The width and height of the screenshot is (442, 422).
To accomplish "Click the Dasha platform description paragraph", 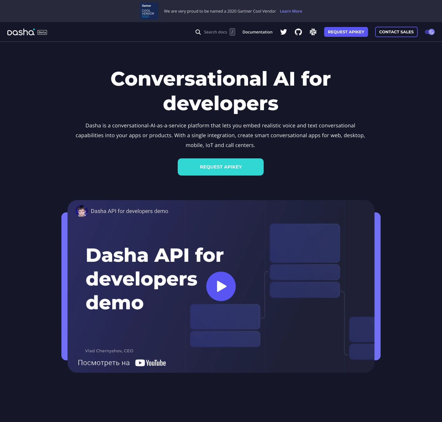I will 220,135.
